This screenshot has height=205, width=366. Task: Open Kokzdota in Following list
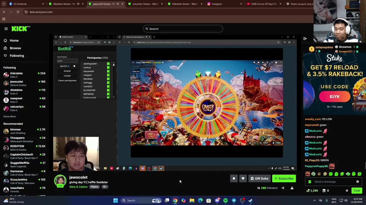(24, 75)
